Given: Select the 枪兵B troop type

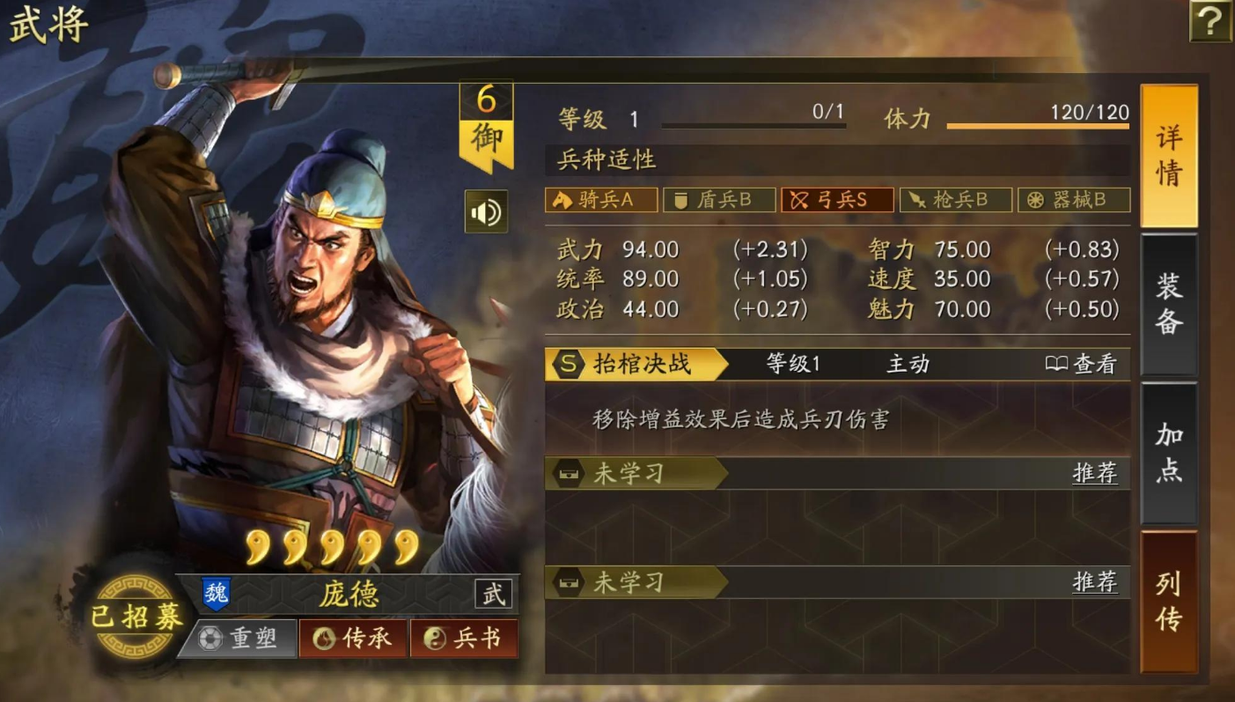Looking at the screenshot, I should 955,200.
